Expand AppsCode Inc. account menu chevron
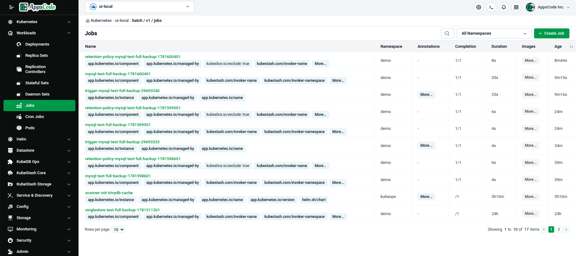Screen dimensions: 576x256 tap(568, 7)
